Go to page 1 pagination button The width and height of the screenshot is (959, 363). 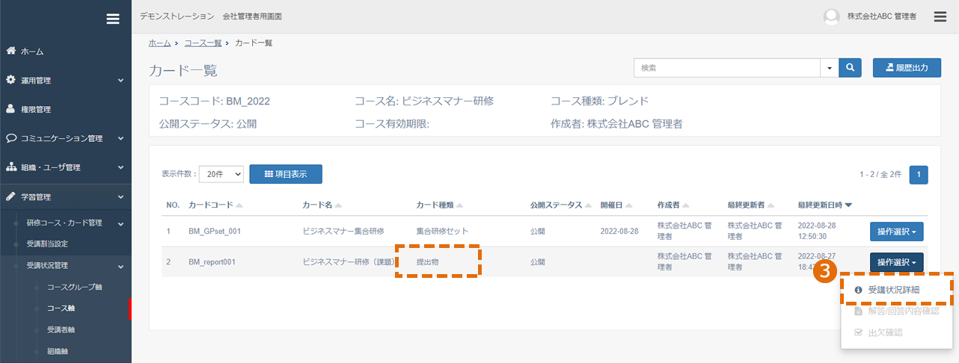point(919,175)
